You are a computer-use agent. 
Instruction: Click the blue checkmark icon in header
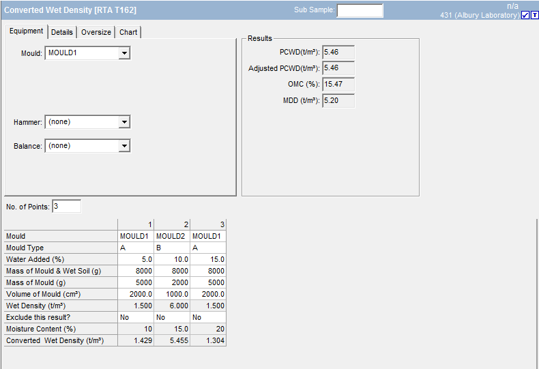pyautogui.click(x=525, y=15)
